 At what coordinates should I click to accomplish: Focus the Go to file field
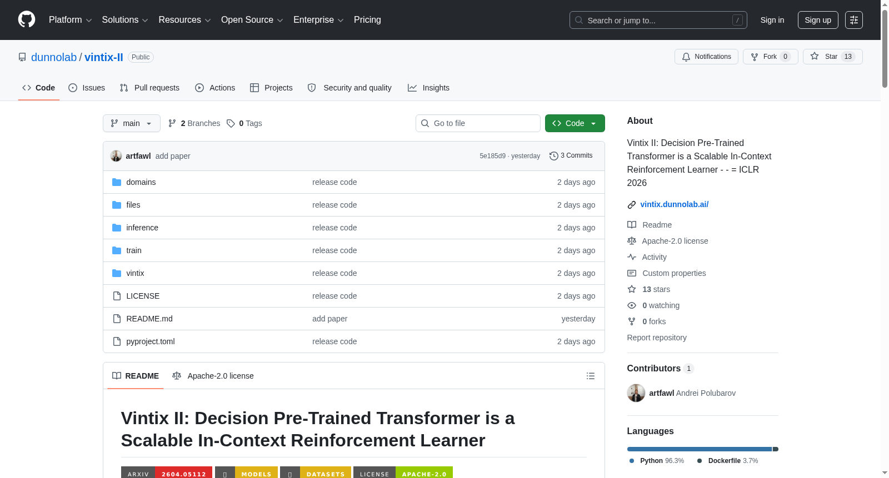pos(478,123)
